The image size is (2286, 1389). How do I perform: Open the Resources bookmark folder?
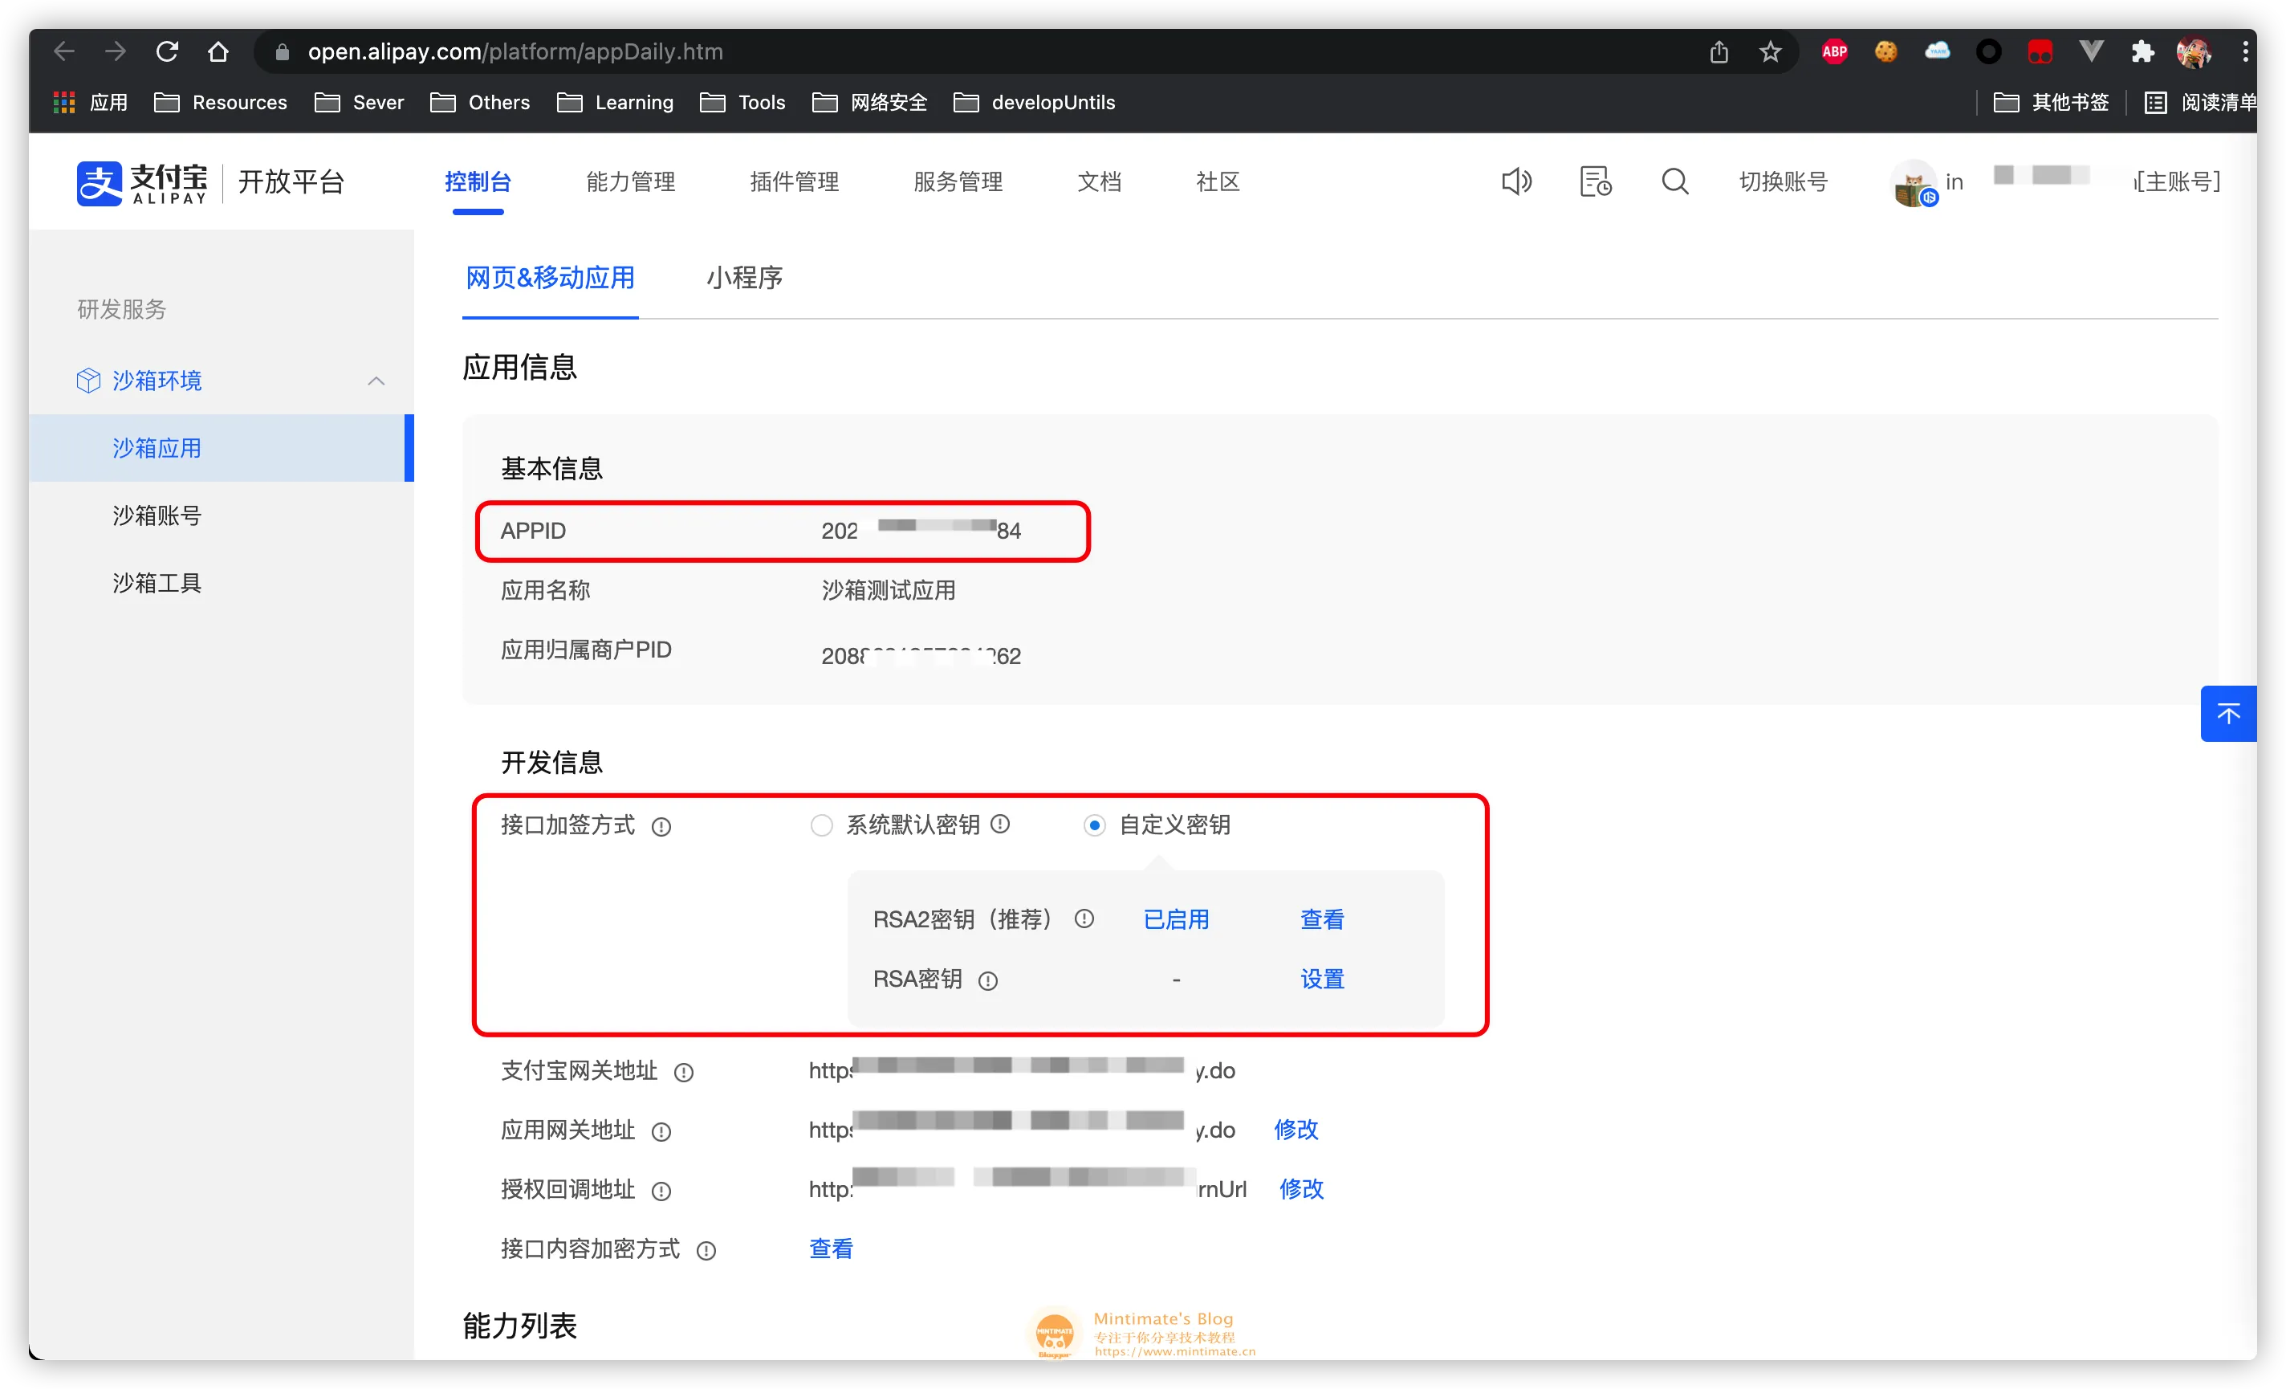pyautogui.click(x=221, y=102)
